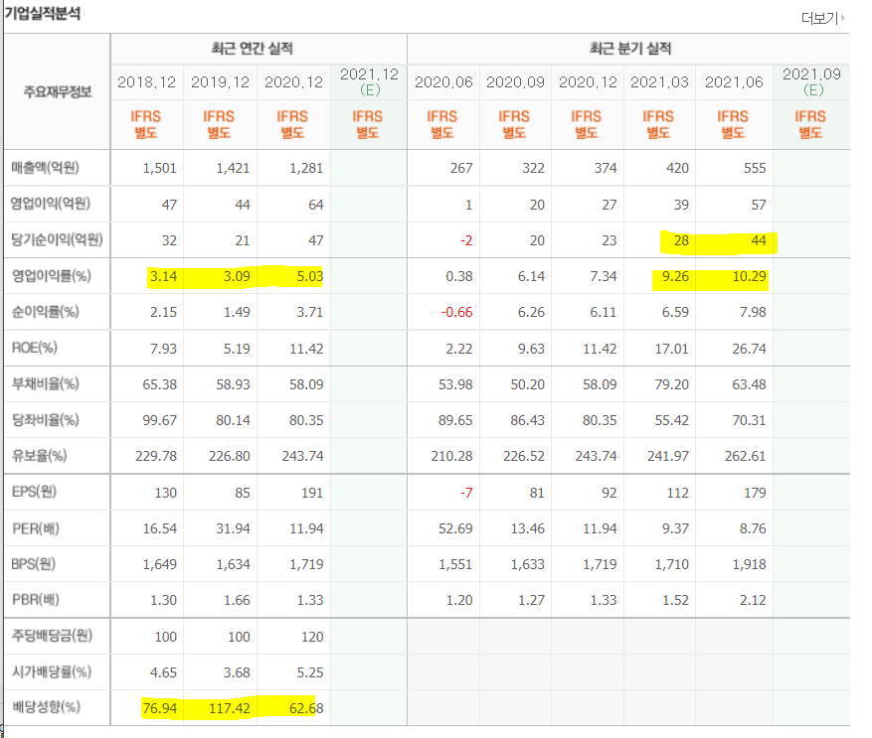Click the 주당배당금(원) row label
This screenshot has width=872, height=738.
tap(52, 635)
